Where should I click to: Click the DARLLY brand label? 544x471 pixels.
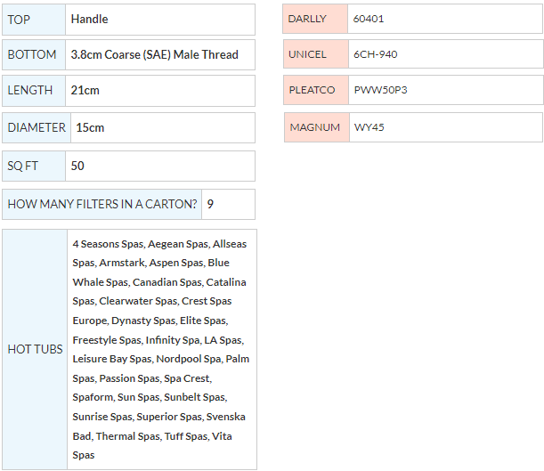coord(314,19)
